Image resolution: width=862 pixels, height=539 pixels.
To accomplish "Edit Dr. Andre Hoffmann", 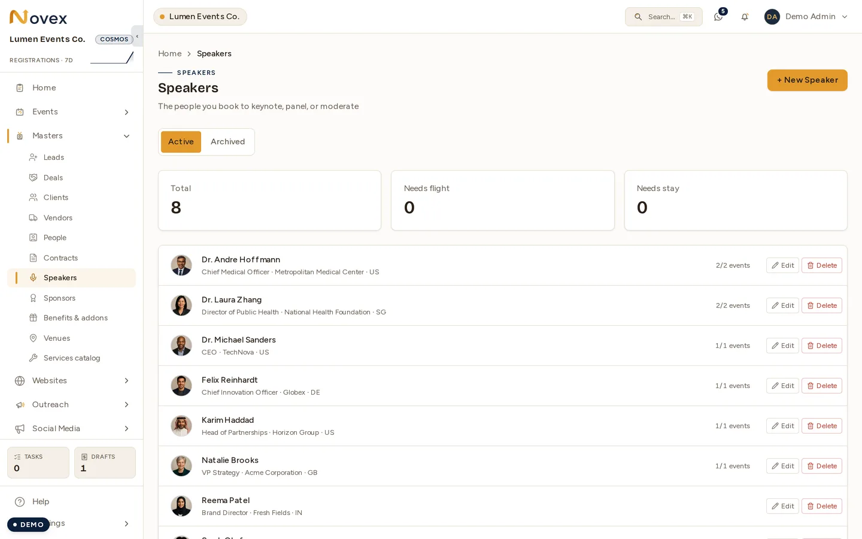I will (x=782, y=265).
